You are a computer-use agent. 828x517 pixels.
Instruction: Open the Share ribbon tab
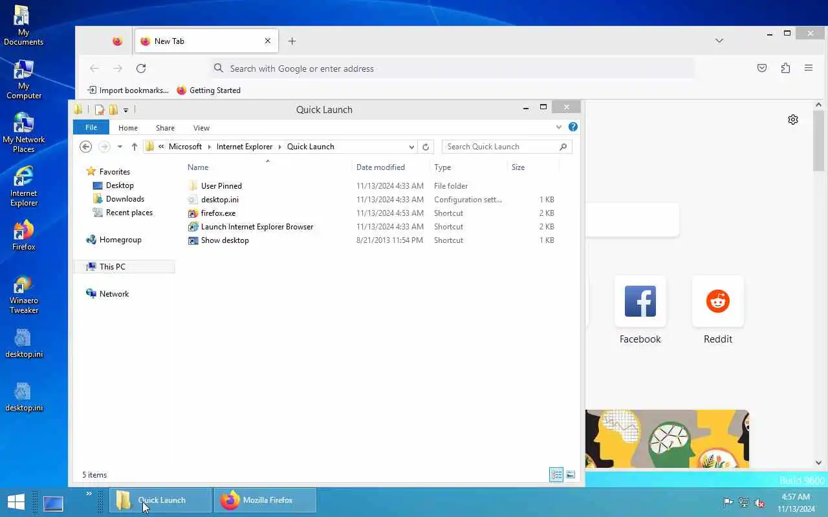click(x=165, y=128)
